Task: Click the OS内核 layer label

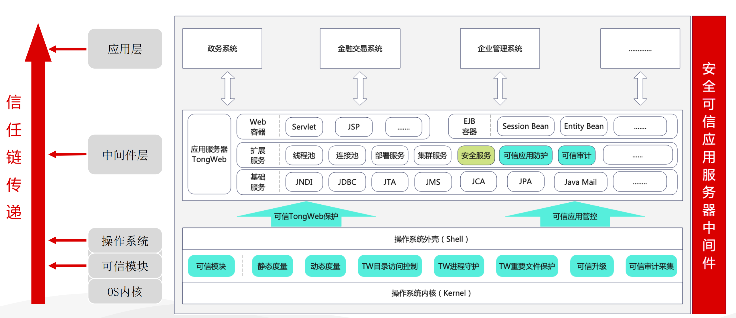Action: 125,291
